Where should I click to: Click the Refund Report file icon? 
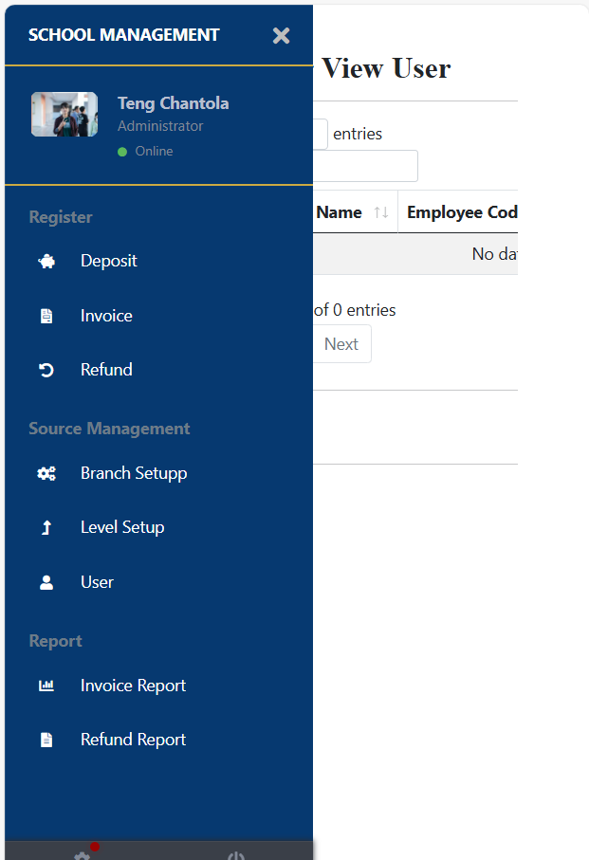(x=46, y=741)
